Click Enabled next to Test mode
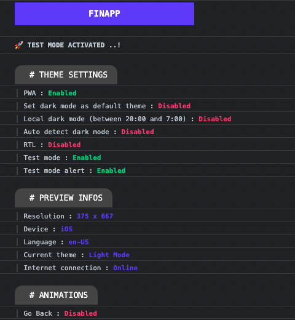The height and width of the screenshot is (320, 295). [87, 158]
